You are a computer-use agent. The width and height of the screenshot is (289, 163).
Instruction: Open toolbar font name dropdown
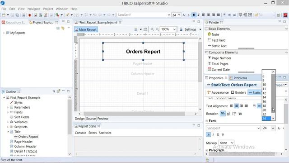click(168, 15)
